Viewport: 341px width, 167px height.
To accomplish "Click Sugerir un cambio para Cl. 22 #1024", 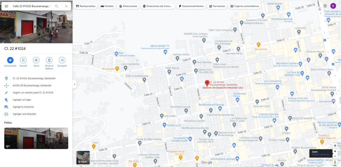I will 36,93.
